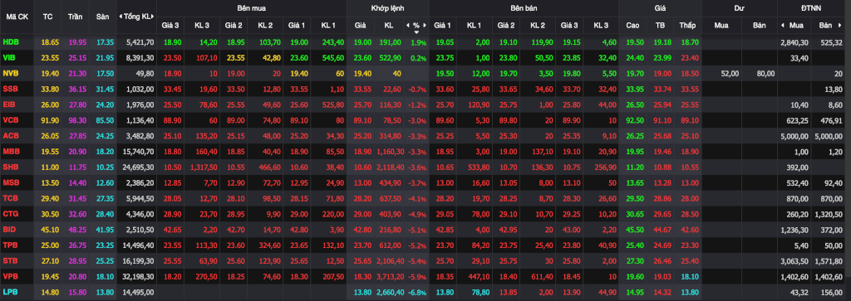Open the LPB stock symbol
Viewport: 851px width, 301px height.
point(10,293)
